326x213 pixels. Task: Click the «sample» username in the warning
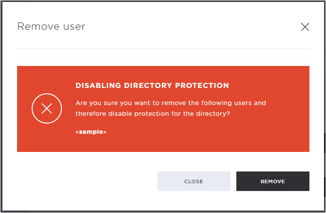pyautogui.click(x=91, y=132)
